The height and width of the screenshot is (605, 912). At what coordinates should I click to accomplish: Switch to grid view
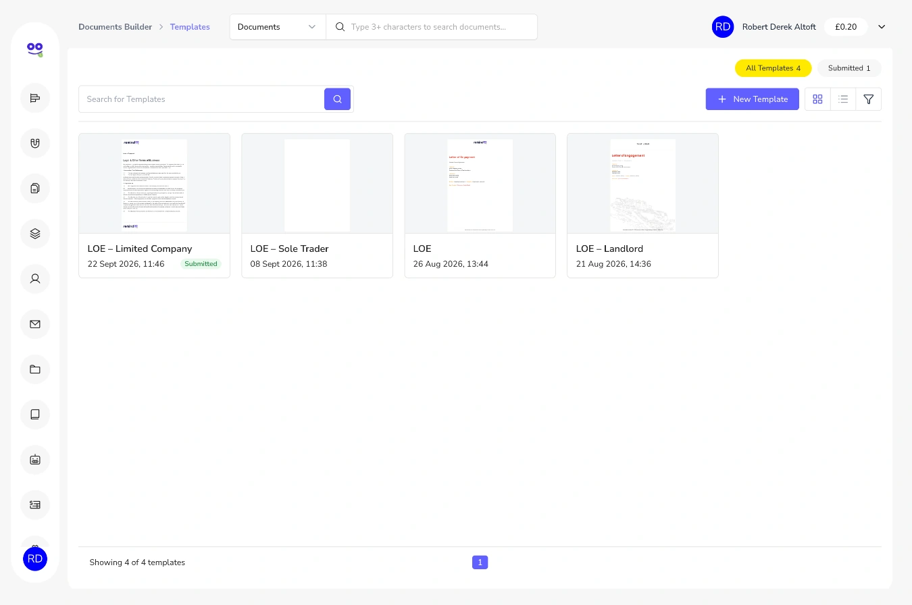click(817, 99)
